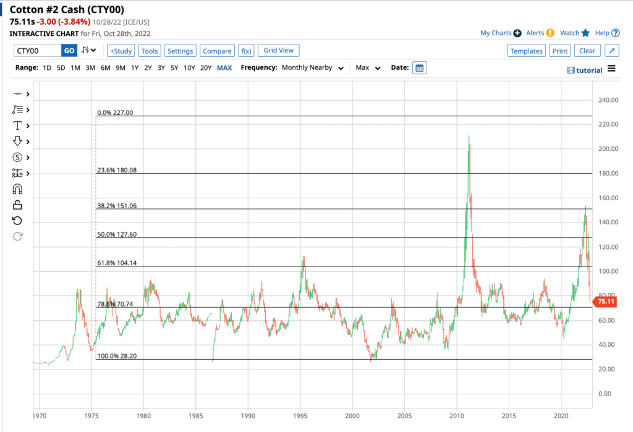Open the Fibonacci retracement tools icon
Image resolution: width=633 pixels, height=432 pixels.
(x=17, y=110)
